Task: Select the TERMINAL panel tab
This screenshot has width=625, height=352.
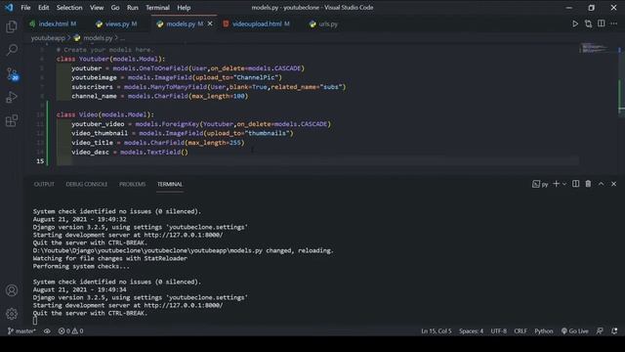Action: pyautogui.click(x=170, y=184)
